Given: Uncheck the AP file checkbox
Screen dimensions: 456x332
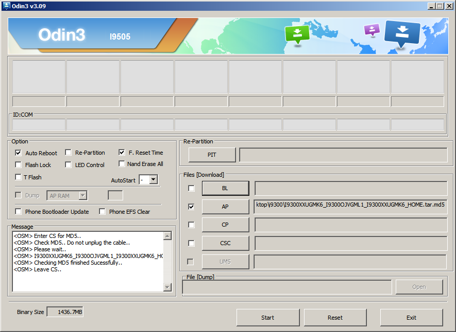Looking at the screenshot, I should pyautogui.click(x=192, y=207).
